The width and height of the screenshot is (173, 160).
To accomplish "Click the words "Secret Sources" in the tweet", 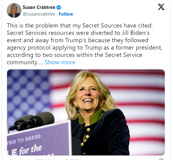I will click(x=102, y=25).
